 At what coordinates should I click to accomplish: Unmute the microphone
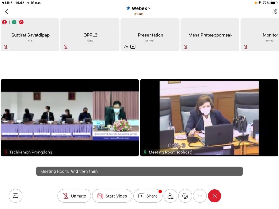[74, 196]
